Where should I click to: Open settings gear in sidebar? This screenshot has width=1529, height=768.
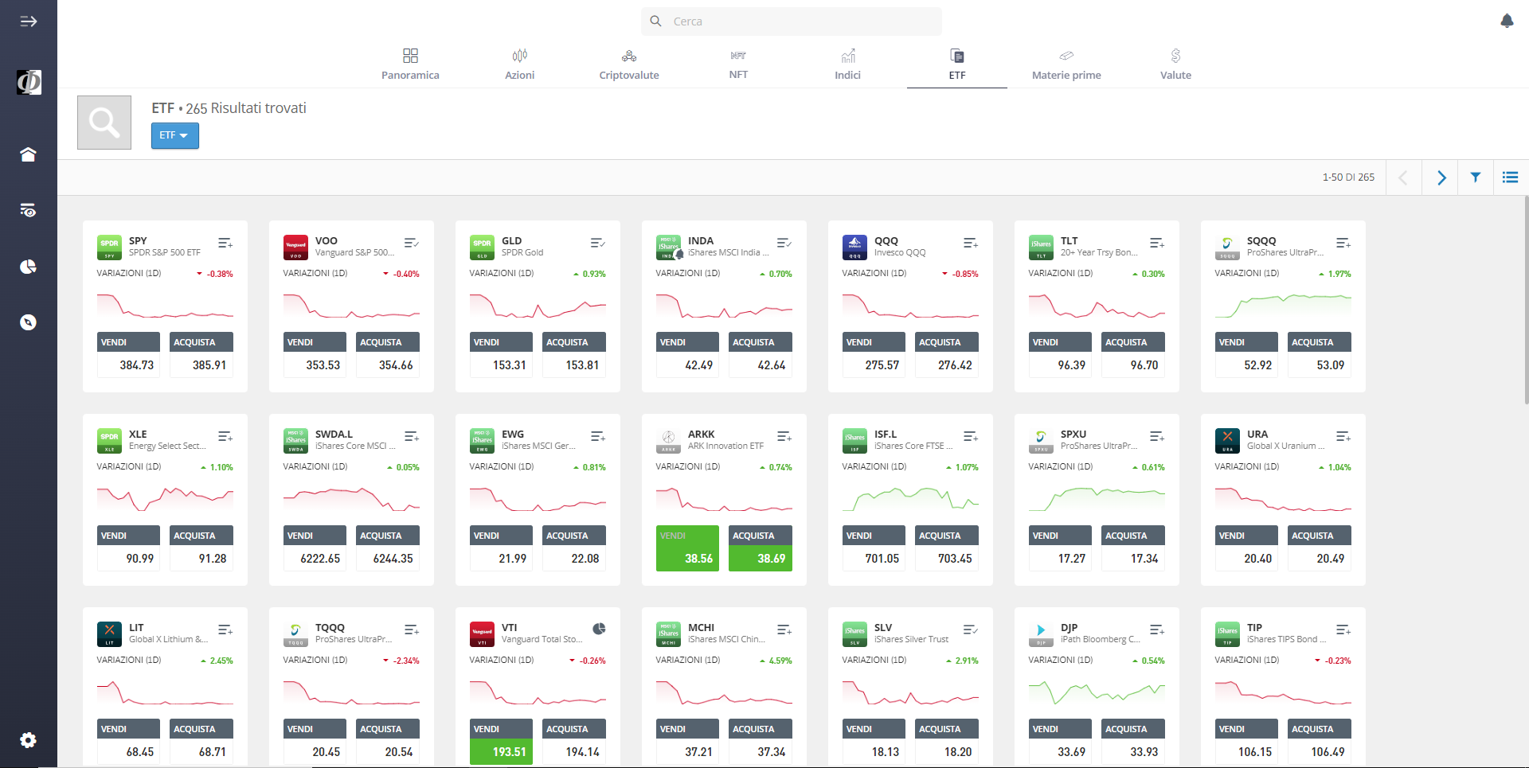click(29, 740)
